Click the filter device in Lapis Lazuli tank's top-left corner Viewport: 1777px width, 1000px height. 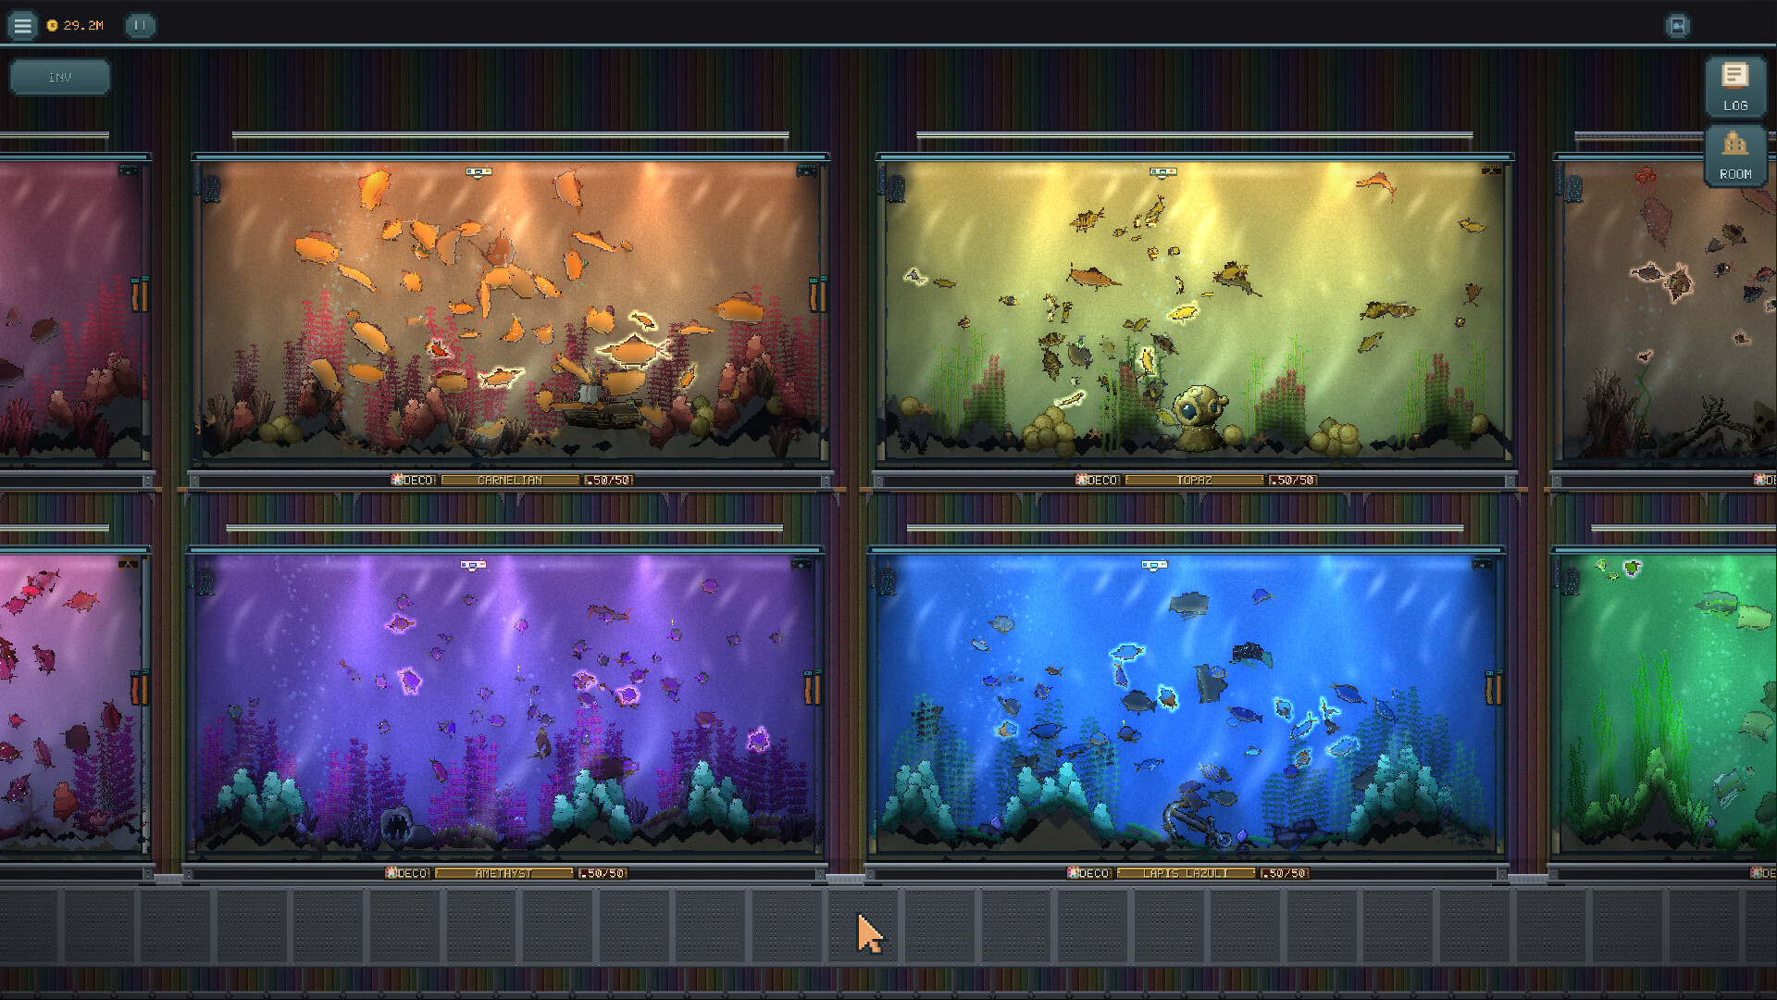click(887, 581)
